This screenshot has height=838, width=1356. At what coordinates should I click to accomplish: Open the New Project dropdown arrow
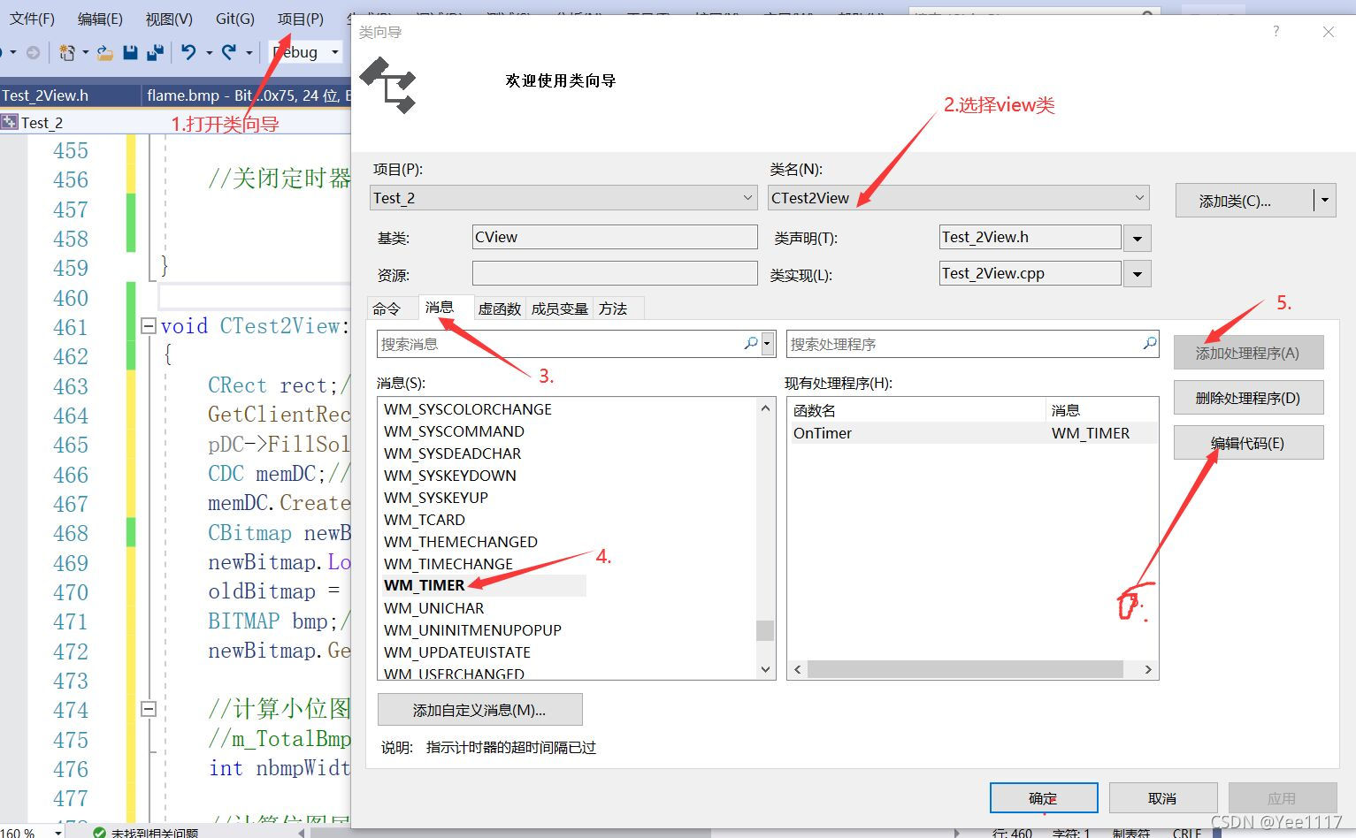pyautogui.click(x=85, y=53)
